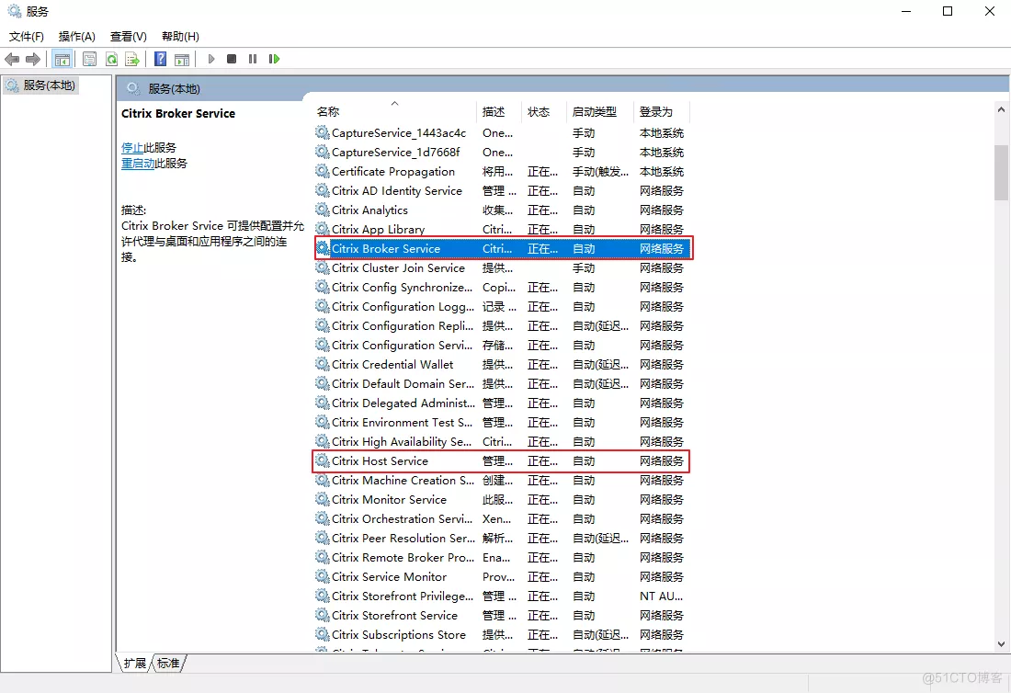1011x693 pixels.
Task: Select Citrix Machine Creation S... row
Action: tap(501, 481)
